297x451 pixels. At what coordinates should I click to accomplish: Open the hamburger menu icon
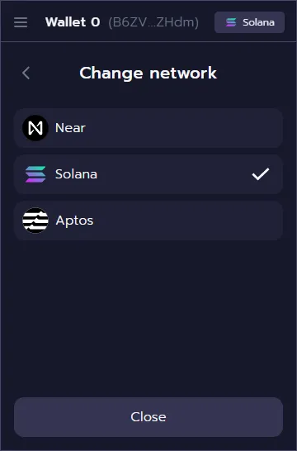tap(21, 22)
